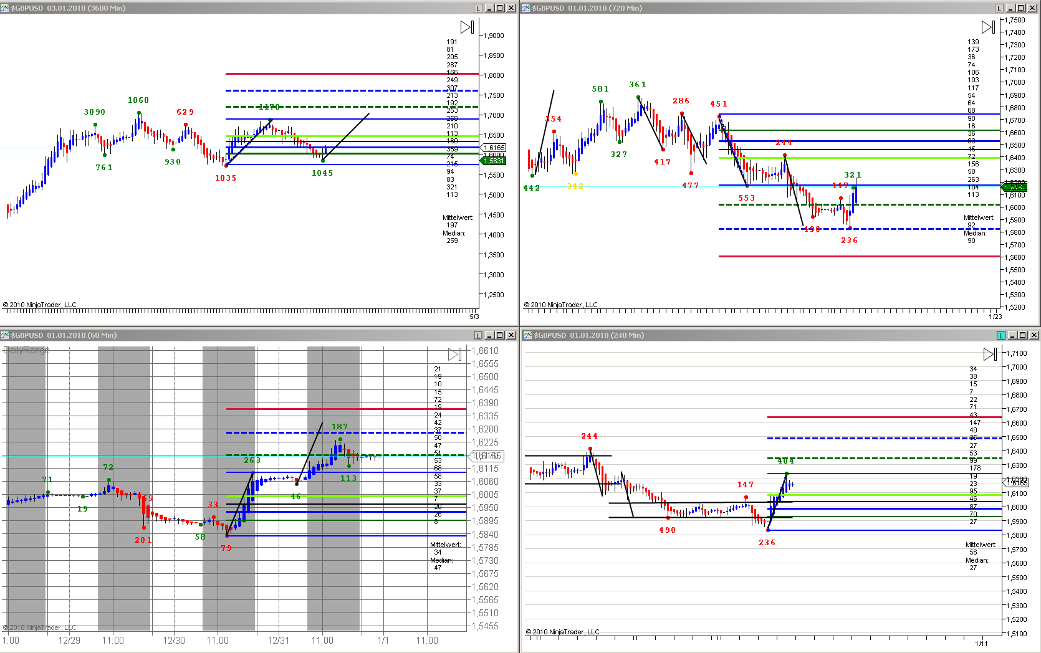Click green swing label 113 in 60 Min chart
Screen dimensions: 1041x653
348,479
